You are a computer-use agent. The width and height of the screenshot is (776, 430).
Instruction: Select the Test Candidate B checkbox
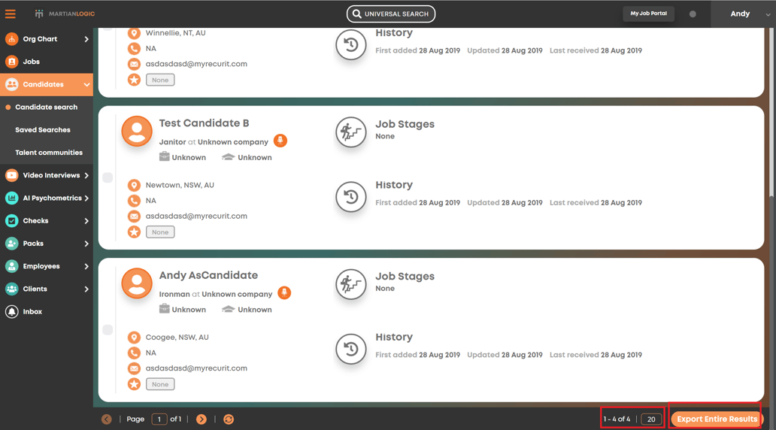(108, 177)
